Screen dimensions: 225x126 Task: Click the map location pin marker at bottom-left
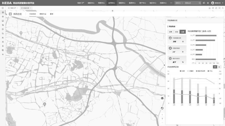(44, 104)
